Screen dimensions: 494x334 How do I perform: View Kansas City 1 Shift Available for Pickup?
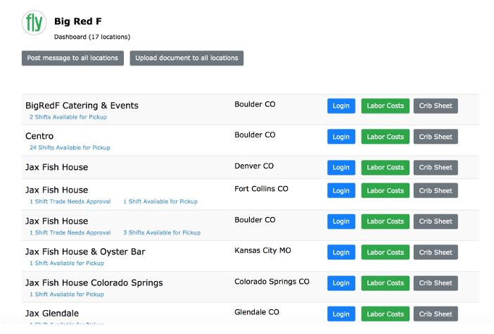point(67,264)
